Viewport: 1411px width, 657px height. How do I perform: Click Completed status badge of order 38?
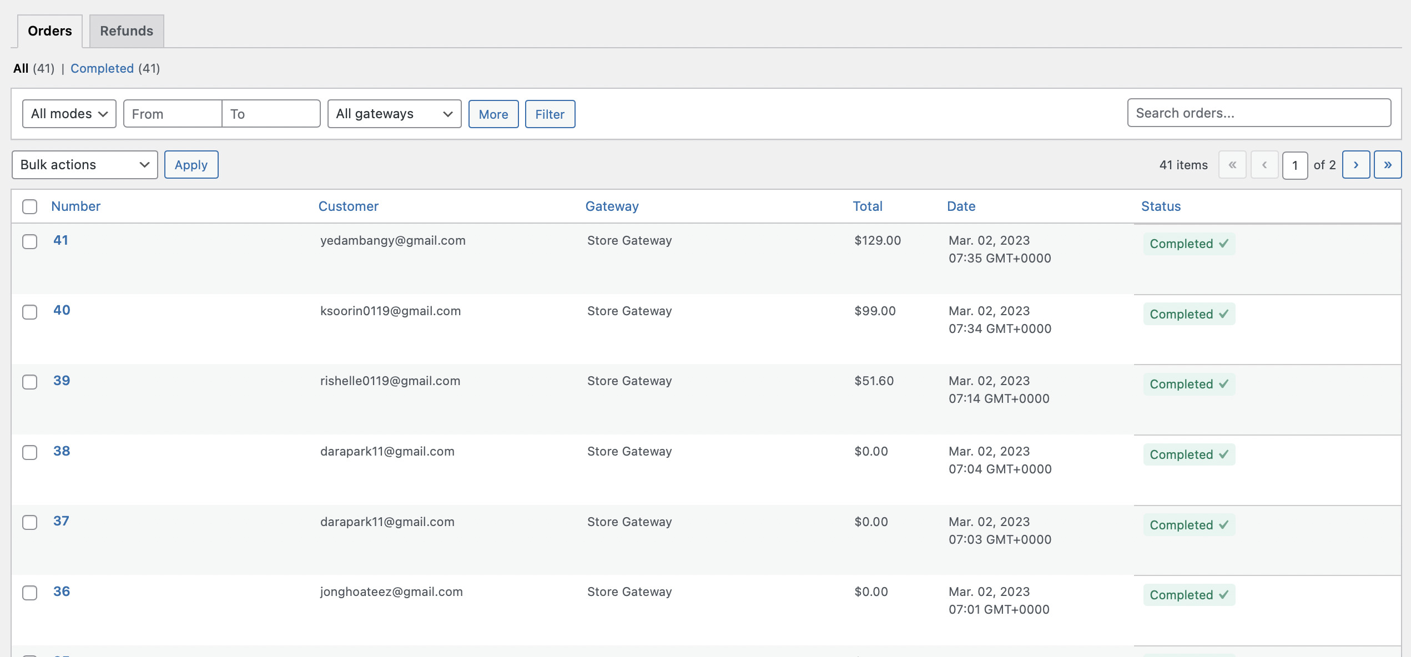click(x=1188, y=454)
